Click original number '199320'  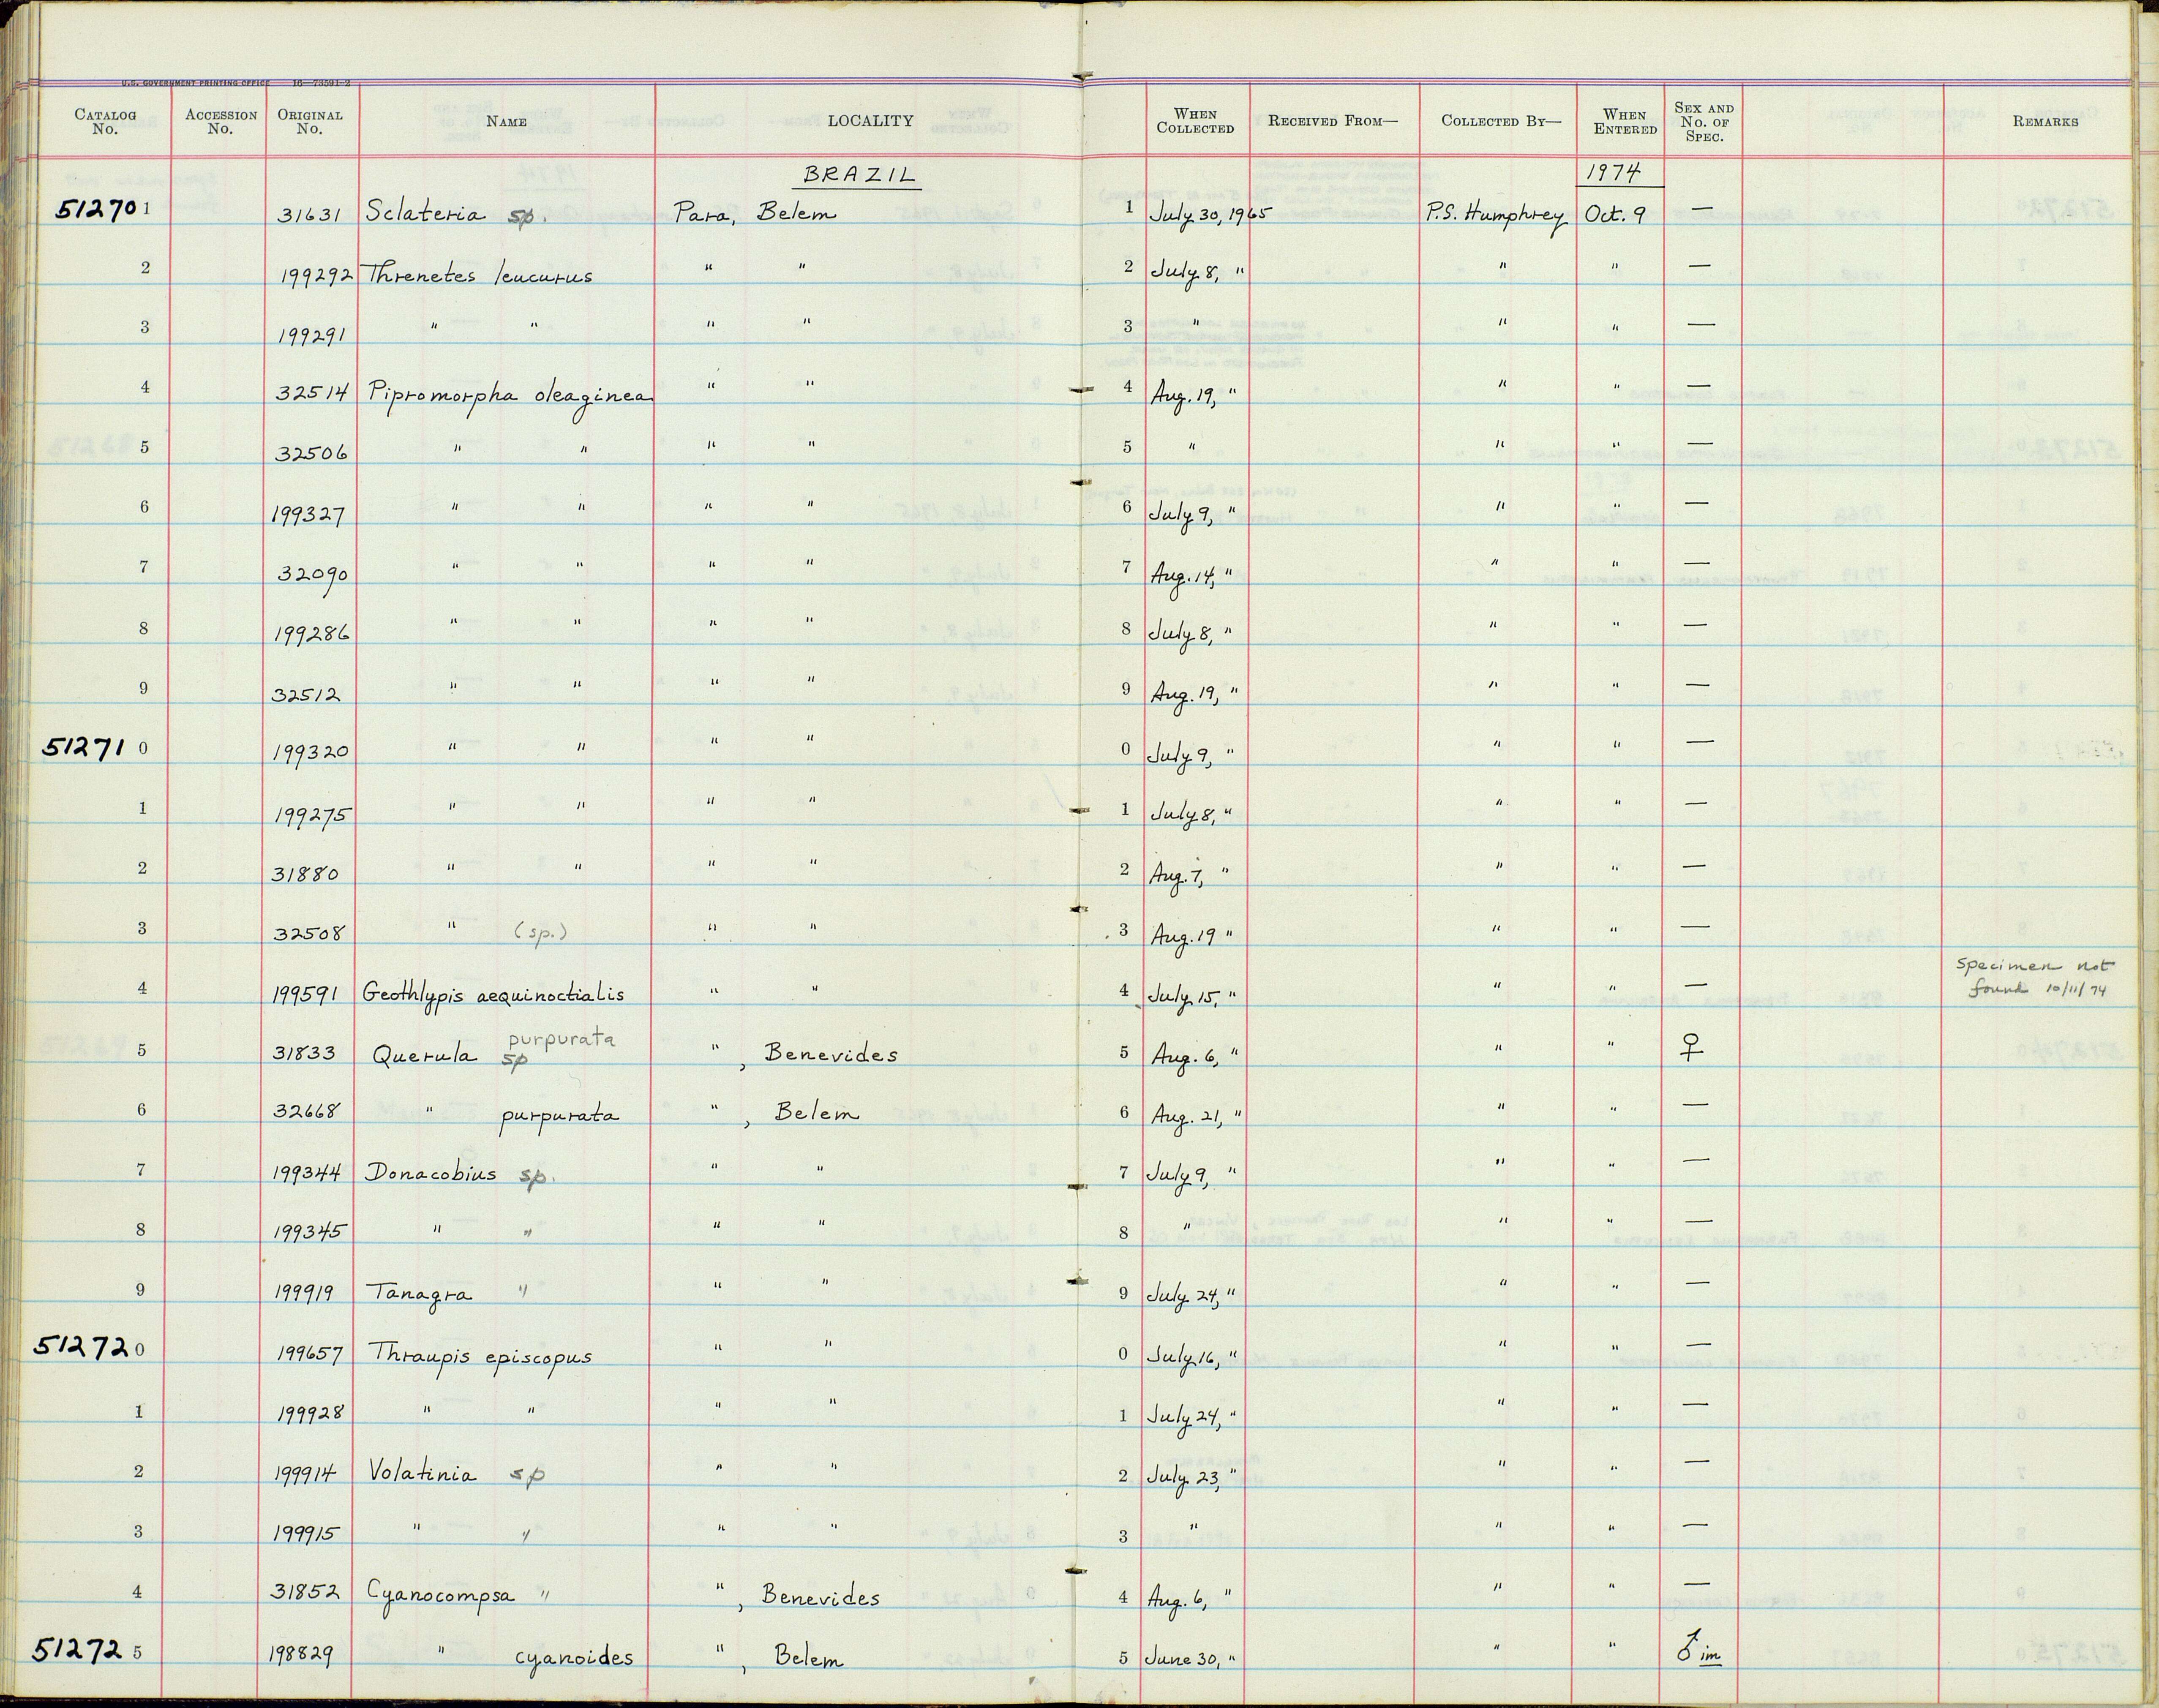pos(311,753)
